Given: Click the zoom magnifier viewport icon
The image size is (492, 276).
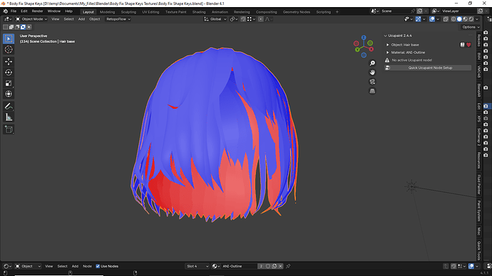Looking at the screenshot, I should coord(372,63).
